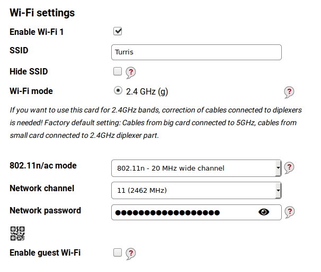Show help for Wi-Fi mode option
321x272 pixels.
click(x=289, y=92)
